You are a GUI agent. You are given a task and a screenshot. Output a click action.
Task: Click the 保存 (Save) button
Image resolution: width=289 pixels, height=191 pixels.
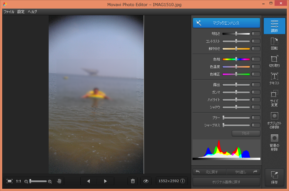(275, 177)
